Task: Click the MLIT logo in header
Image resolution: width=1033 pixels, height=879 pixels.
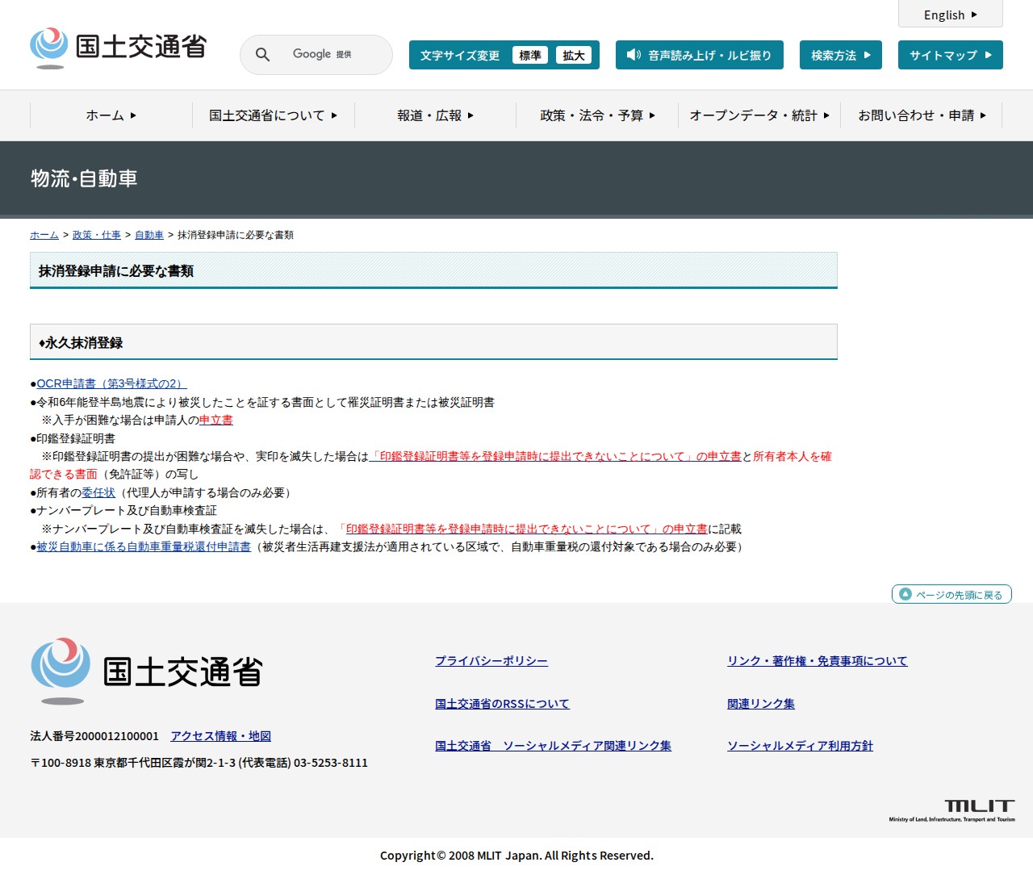Action: tap(119, 48)
